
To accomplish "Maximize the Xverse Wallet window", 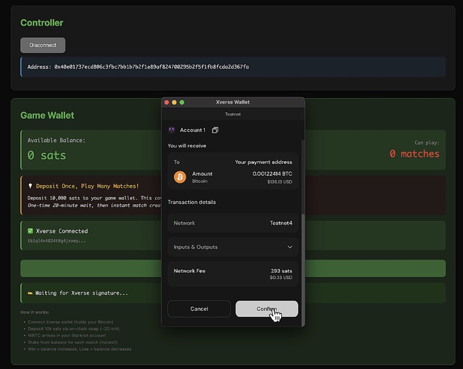I will pyautogui.click(x=182, y=102).
